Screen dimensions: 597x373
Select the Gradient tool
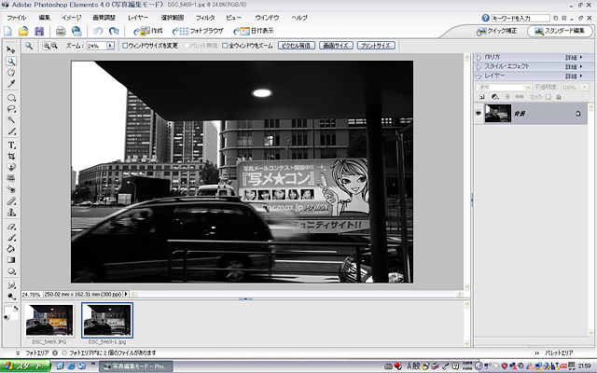pyautogui.click(x=11, y=260)
